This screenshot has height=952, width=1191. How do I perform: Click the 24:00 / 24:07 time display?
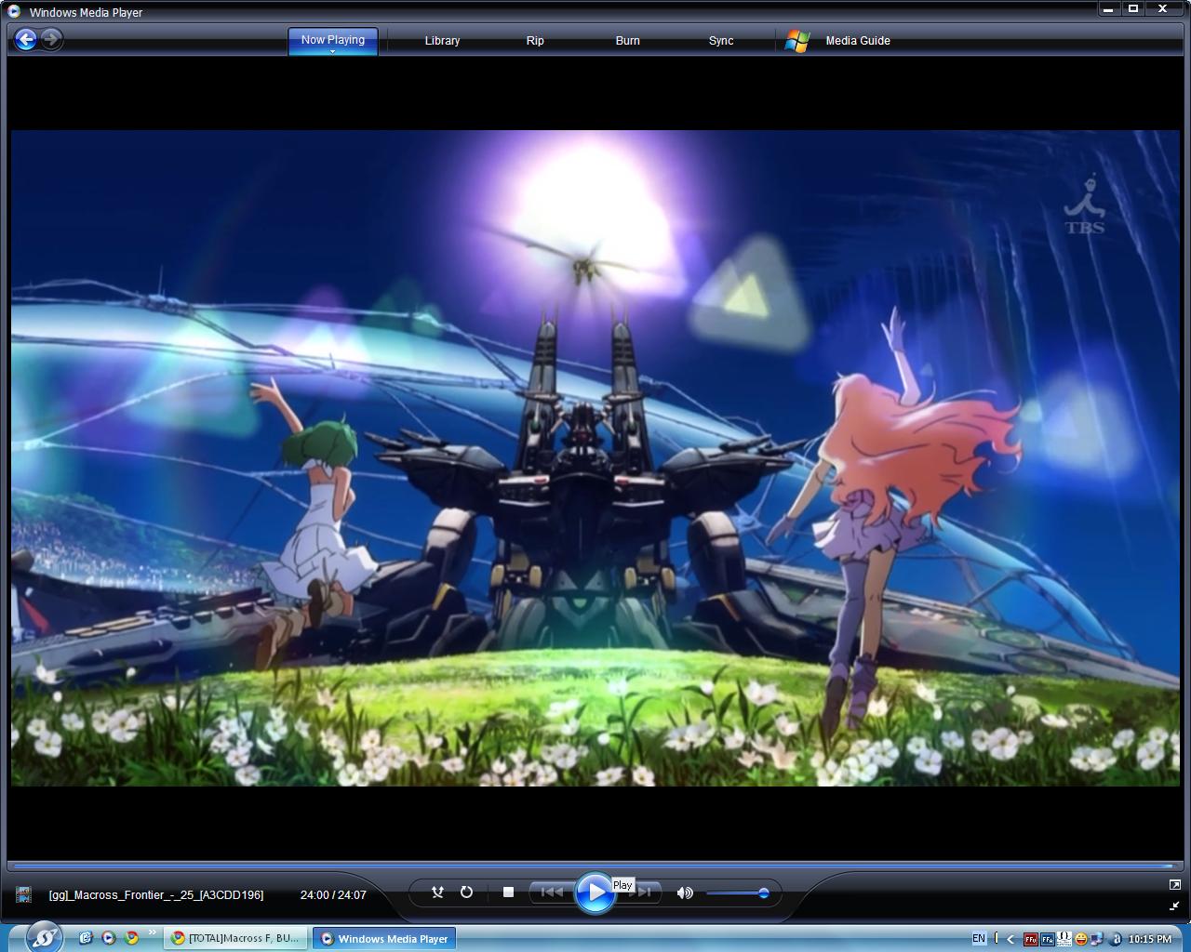pos(333,895)
